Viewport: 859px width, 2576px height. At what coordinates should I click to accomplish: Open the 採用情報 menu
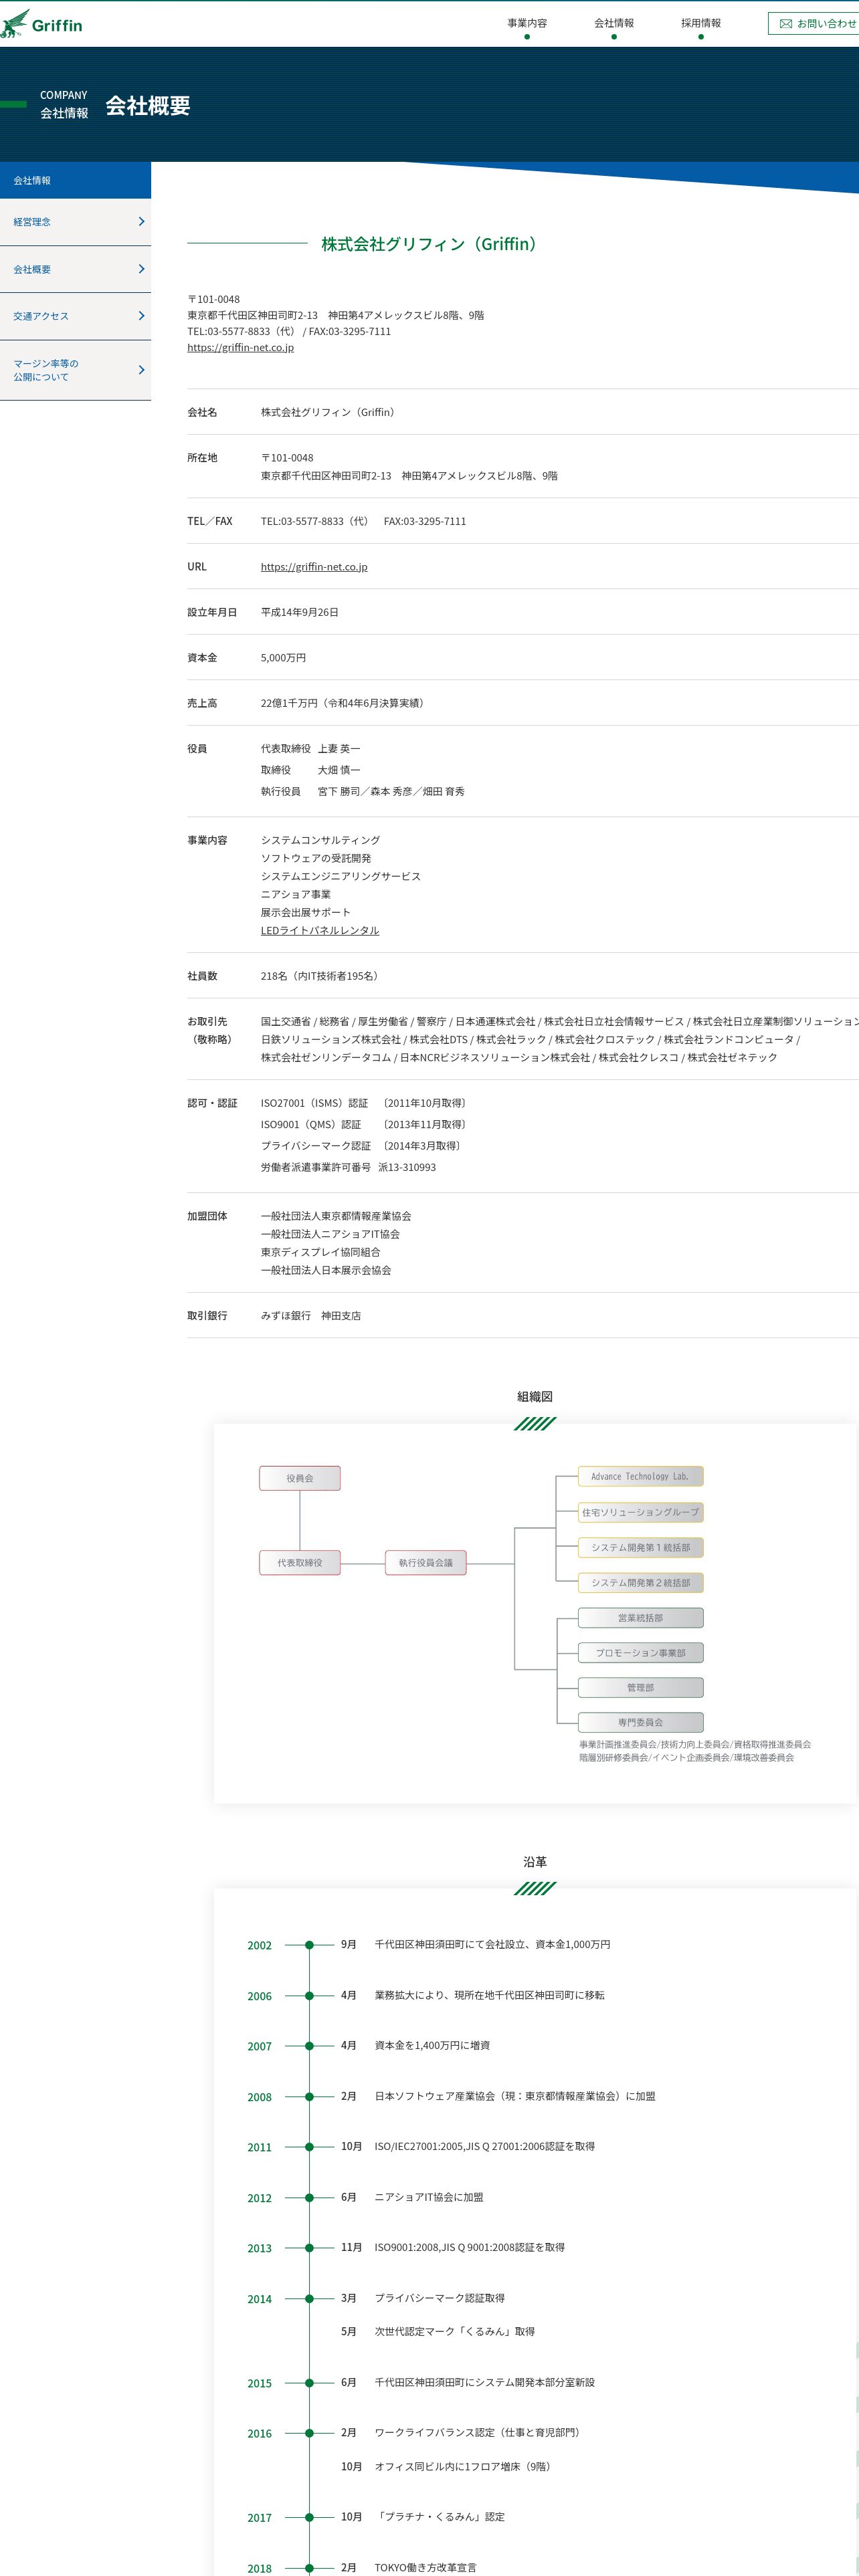coord(701,23)
